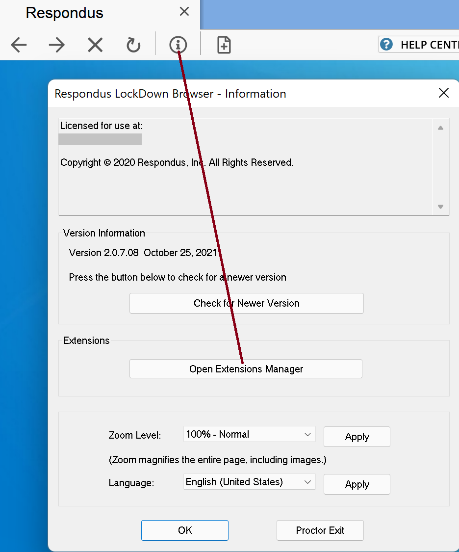Go forward with the right arrow icon

[x=56, y=45]
